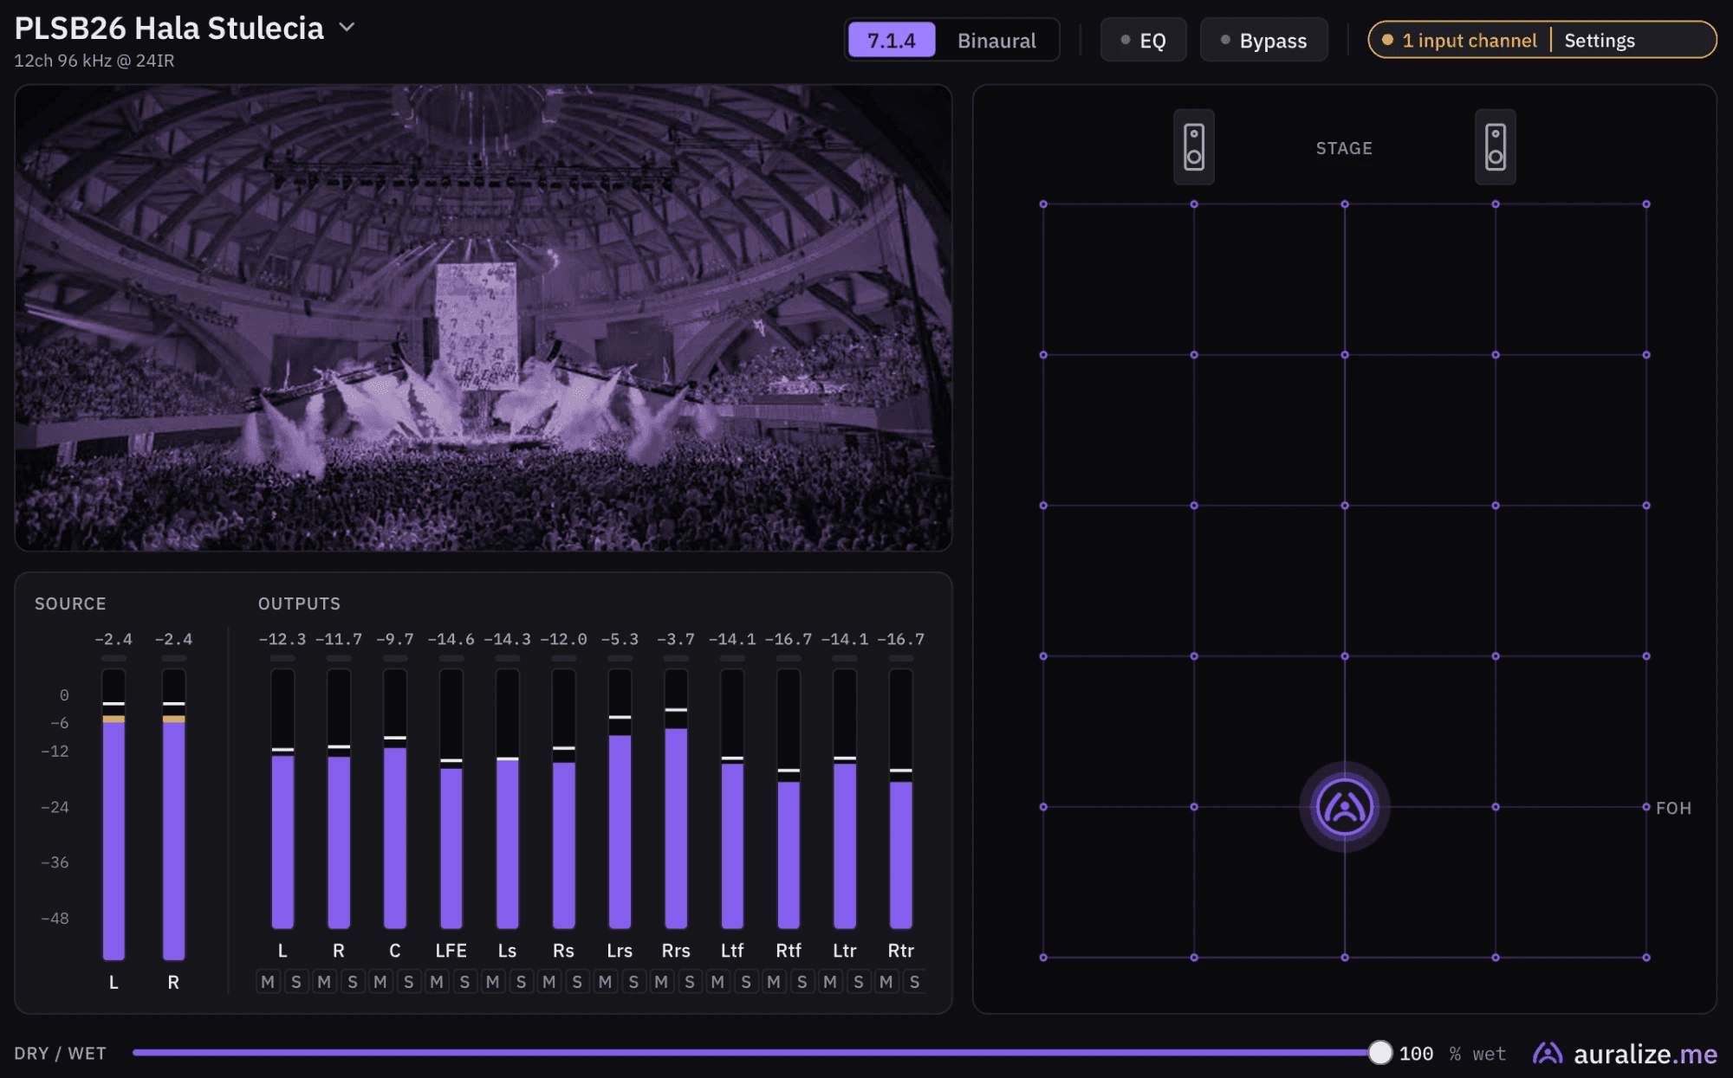Click the middle of the Dry/Wet slider track
The height and width of the screenshot is (1078, 1733).
point(756,1053)
